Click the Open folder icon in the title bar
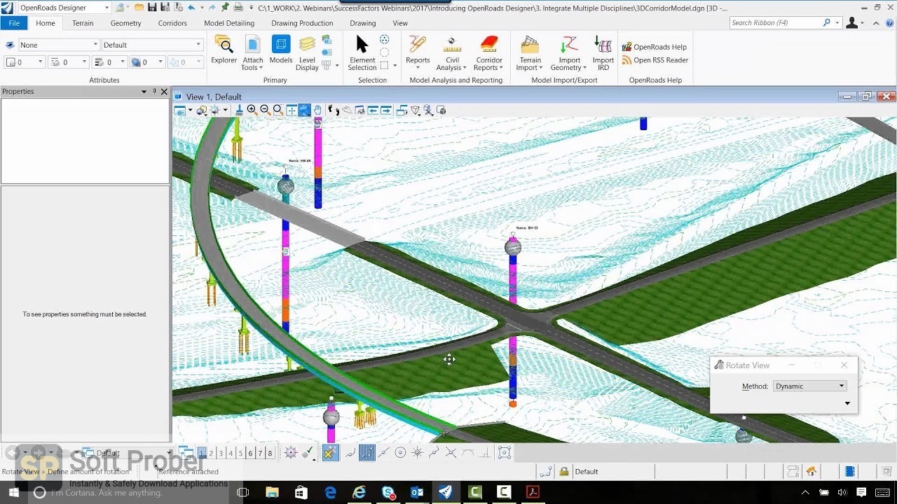This screenshot has width=897, height=504. 139,7
